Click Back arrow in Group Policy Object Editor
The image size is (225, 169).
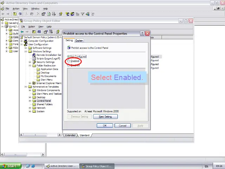[x=22, y=32]
